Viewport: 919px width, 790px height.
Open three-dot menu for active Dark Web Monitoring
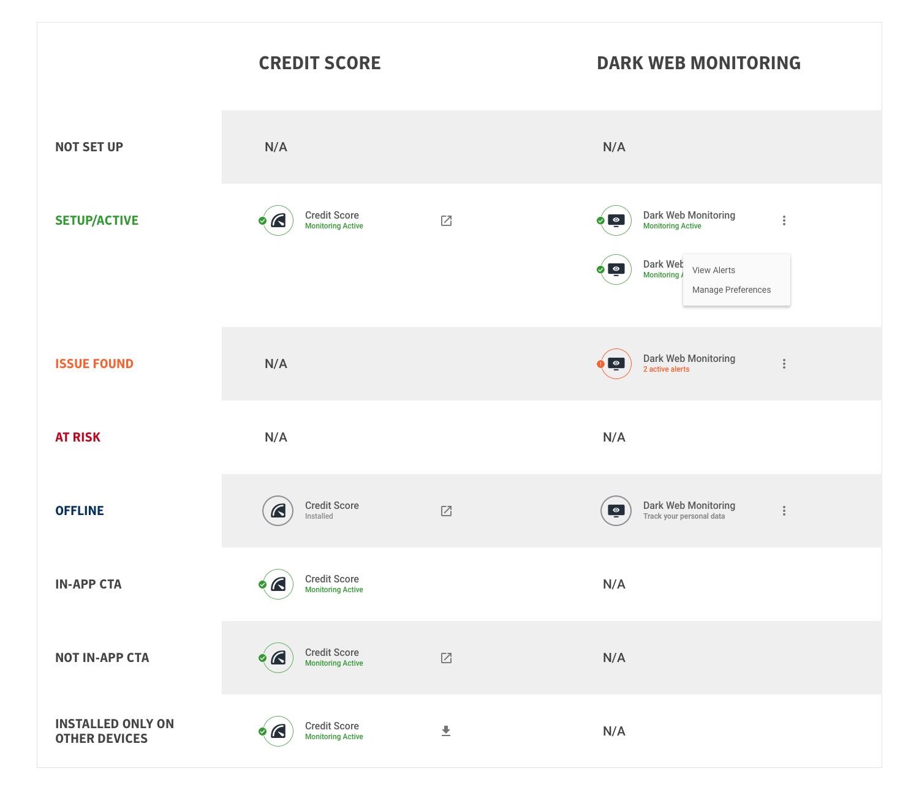[784, 220]
